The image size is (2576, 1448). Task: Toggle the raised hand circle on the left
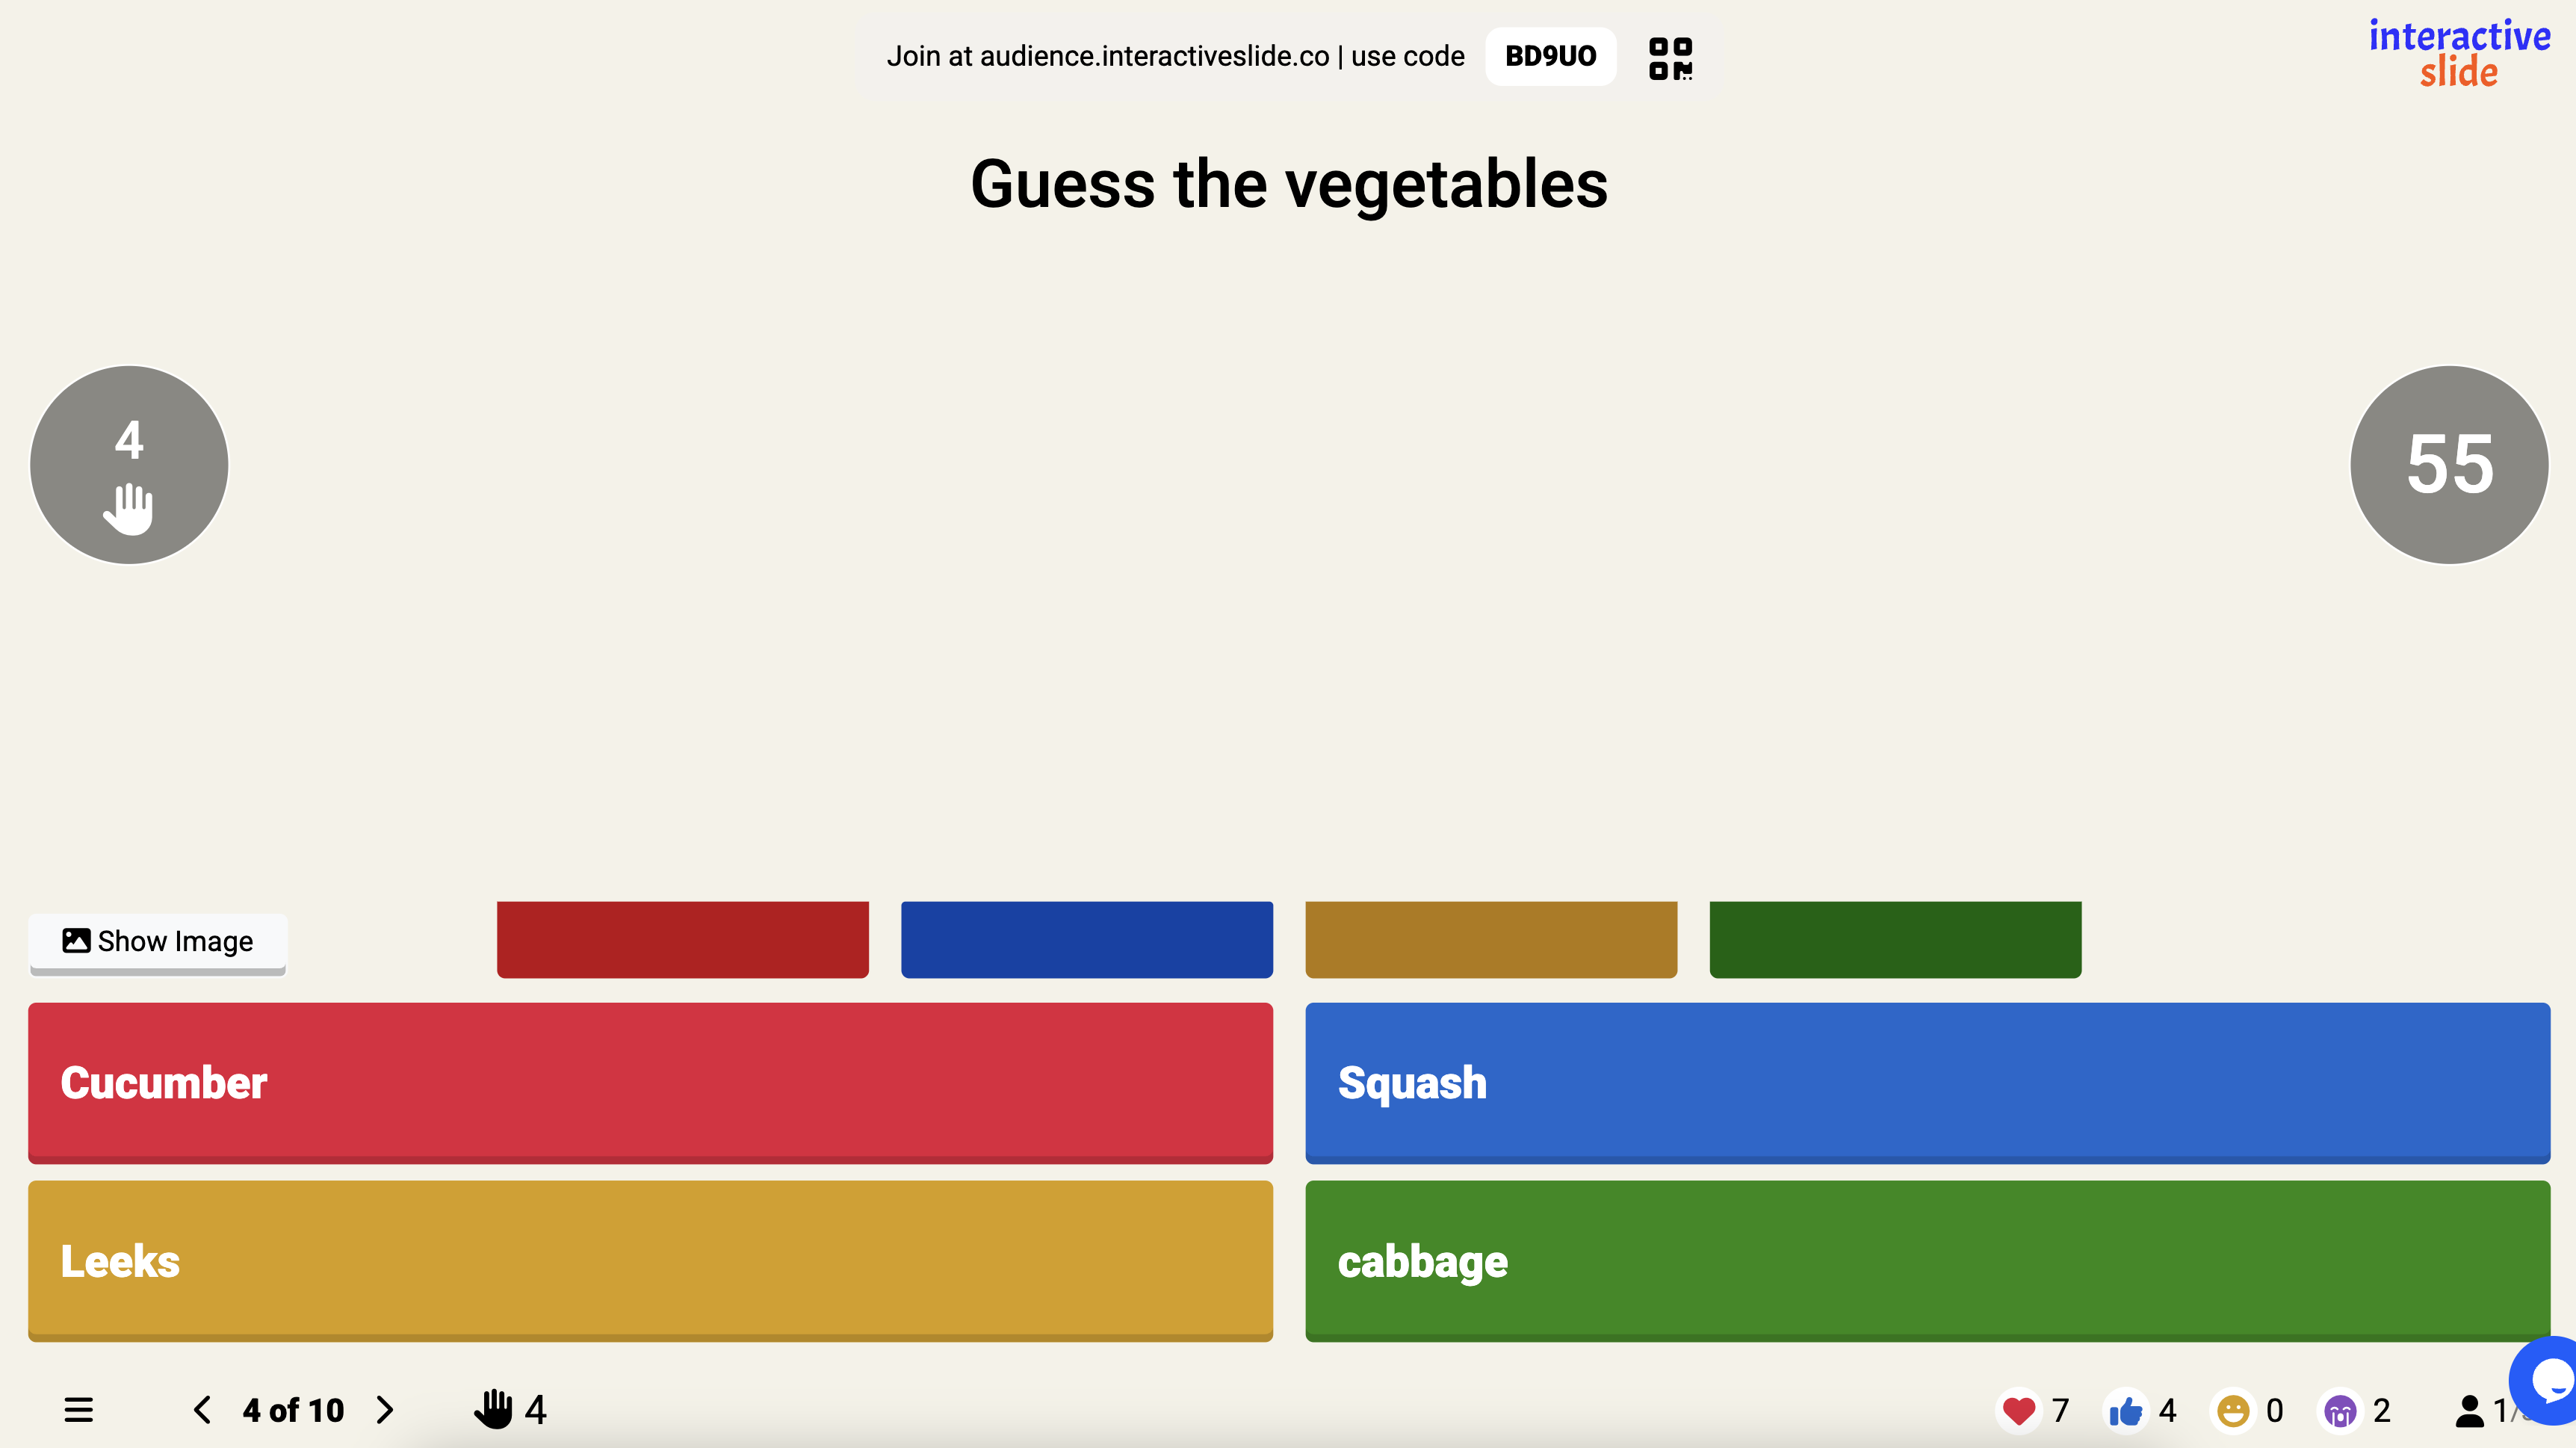(x=129, y=464)
